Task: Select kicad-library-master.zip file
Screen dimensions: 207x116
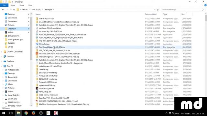Action: click(48, 95)
